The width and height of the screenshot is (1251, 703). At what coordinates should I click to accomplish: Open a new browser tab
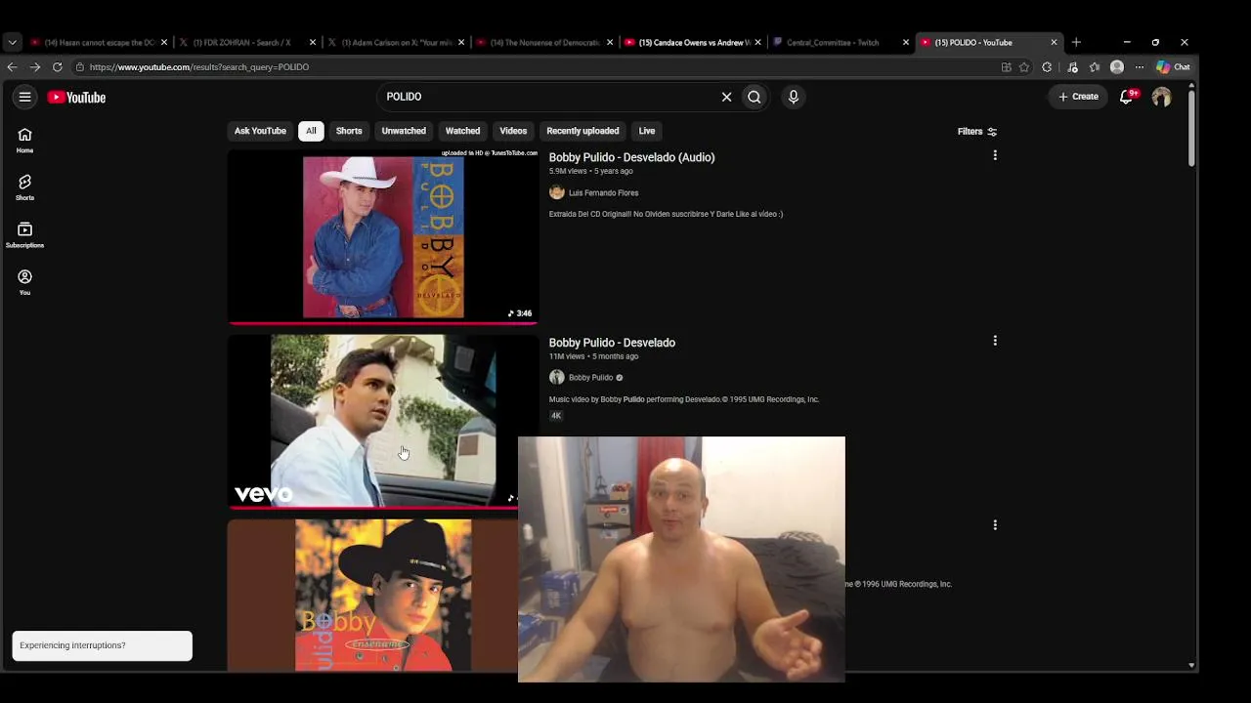[1076, 42]
